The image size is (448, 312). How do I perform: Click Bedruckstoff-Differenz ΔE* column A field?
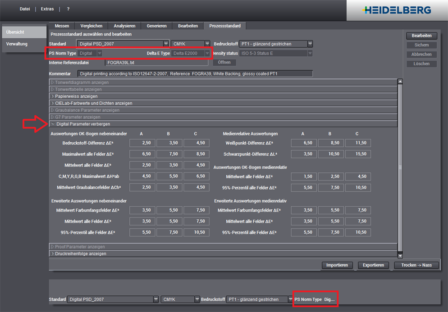point(142,143)
